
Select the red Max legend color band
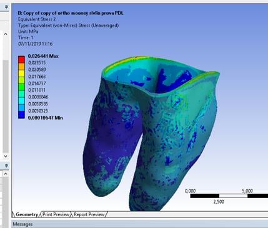click(21, 59)
